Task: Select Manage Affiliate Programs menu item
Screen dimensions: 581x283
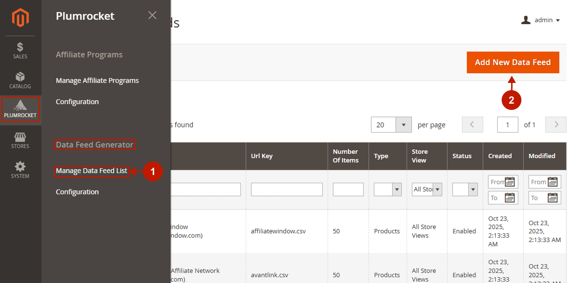Action: tap(97, 80)
